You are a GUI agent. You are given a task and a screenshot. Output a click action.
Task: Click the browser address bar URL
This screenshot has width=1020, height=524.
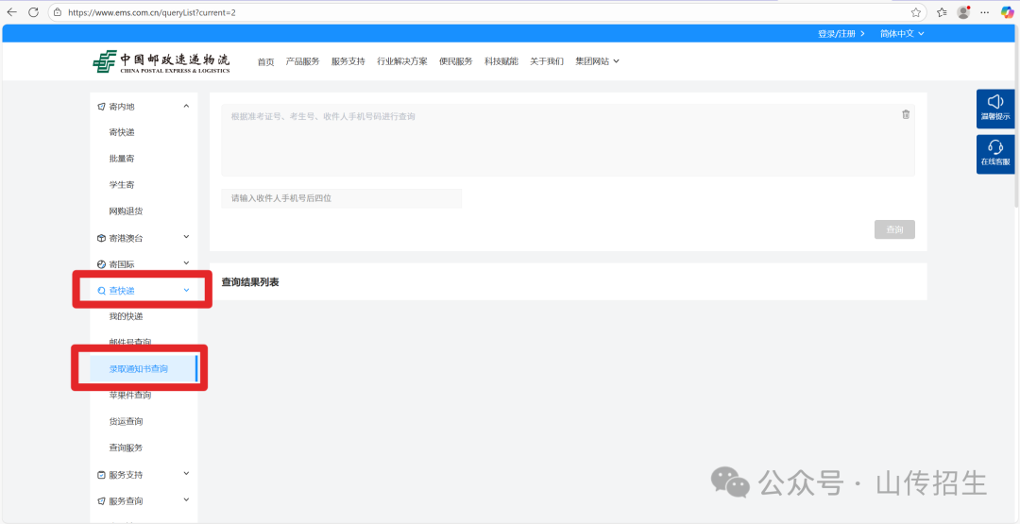tap(151, 12)
